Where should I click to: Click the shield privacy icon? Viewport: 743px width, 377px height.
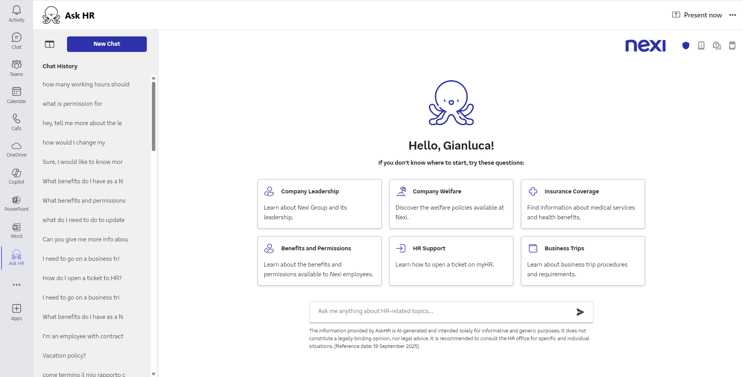coord(686,46)
